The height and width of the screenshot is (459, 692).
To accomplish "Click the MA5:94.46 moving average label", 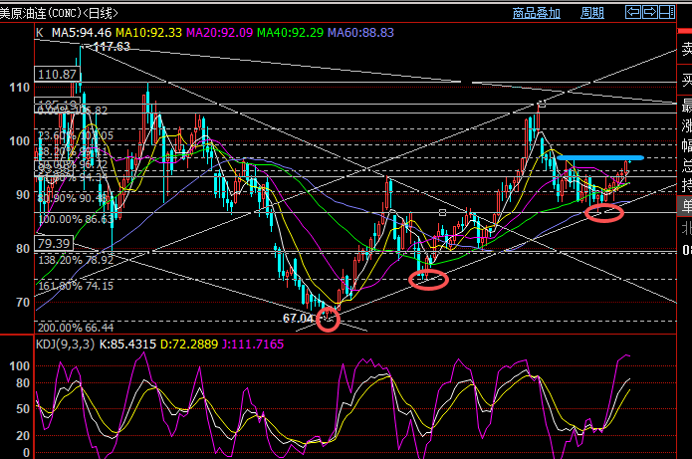I will pyautogui.click(x=82, y=33).
